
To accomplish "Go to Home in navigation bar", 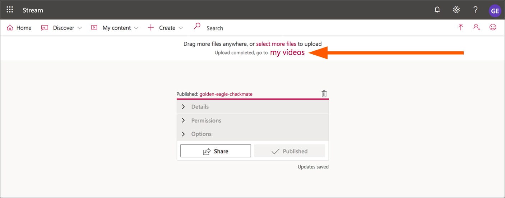I will (19, 28).
